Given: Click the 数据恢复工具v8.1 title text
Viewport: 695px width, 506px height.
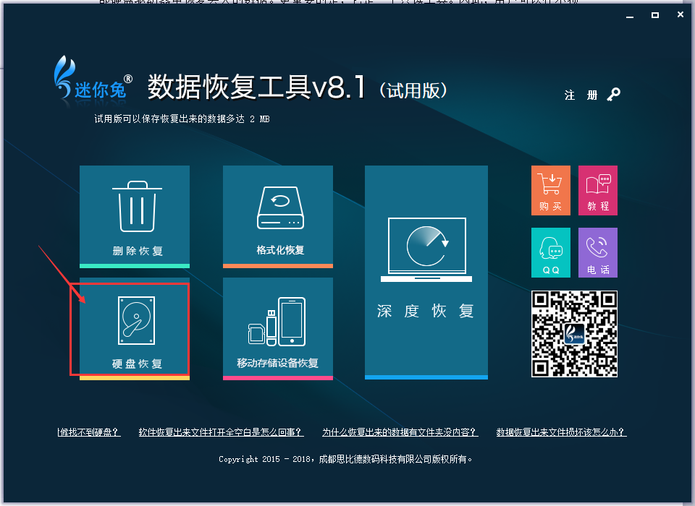Looking at the screenshot, I should click(x=256, y=87).
